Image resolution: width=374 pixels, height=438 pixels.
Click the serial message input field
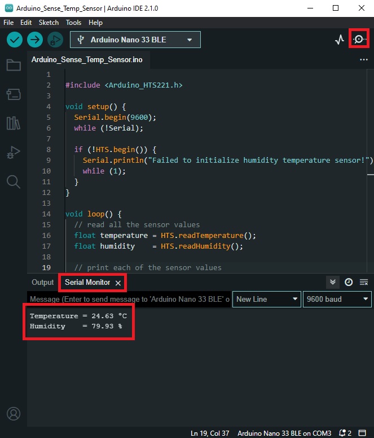[x=129, y=299]
